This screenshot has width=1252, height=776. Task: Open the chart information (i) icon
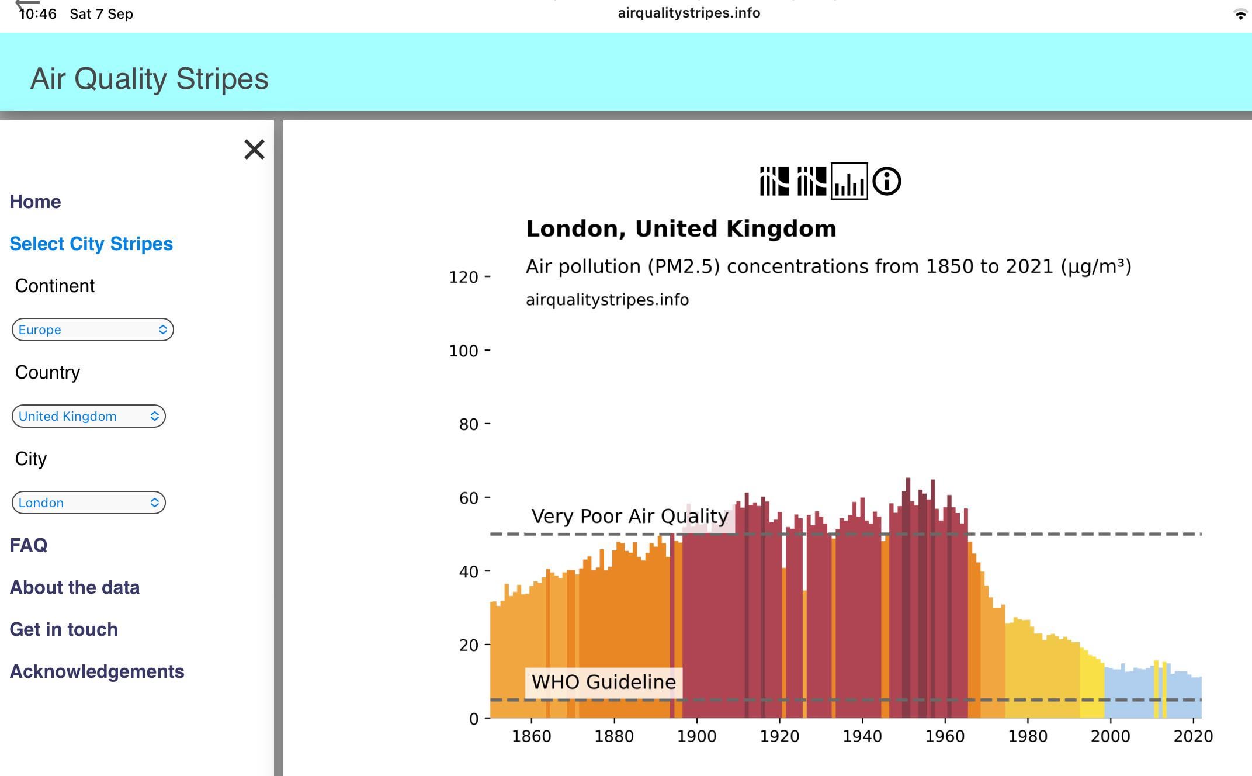click(x=886, y=181)
